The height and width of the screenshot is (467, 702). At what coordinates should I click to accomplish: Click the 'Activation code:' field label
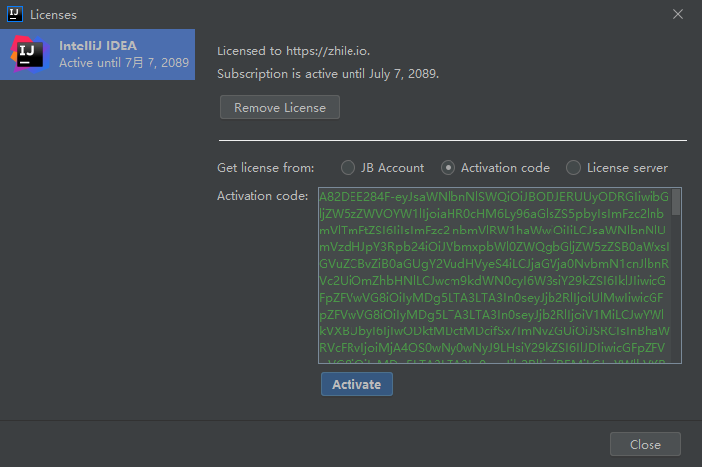(262, 196)
